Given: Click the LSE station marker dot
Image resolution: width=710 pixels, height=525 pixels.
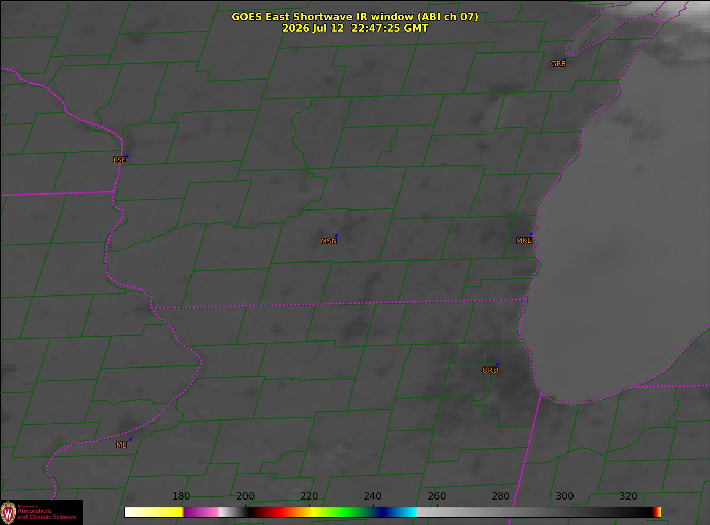Looking at the screenshot, I should click(x=127, y=156).
